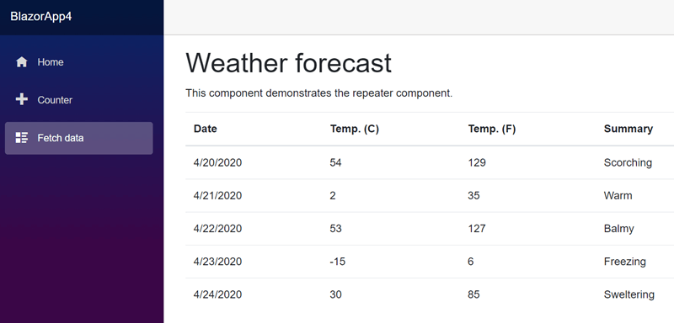Click the Scorching summary cell
The width and height of the screenshot is (674, 323).
coord(628,162)
